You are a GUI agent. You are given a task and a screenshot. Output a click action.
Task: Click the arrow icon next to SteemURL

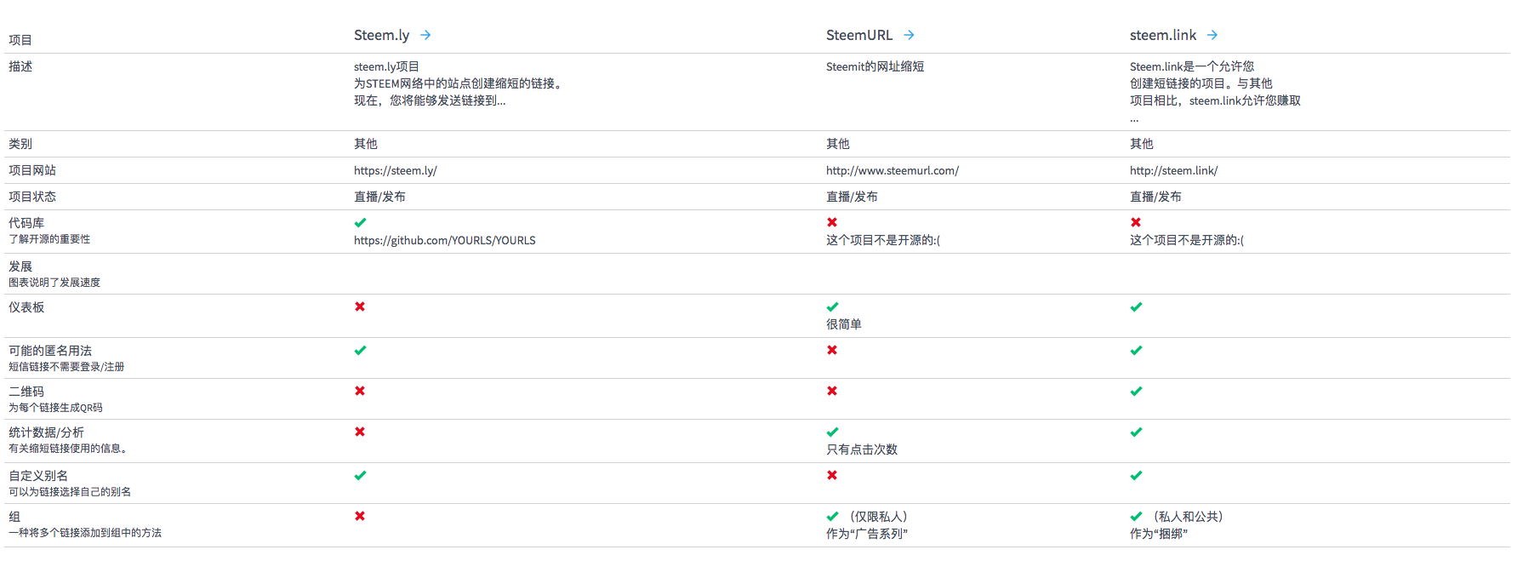tap(909, 35)
